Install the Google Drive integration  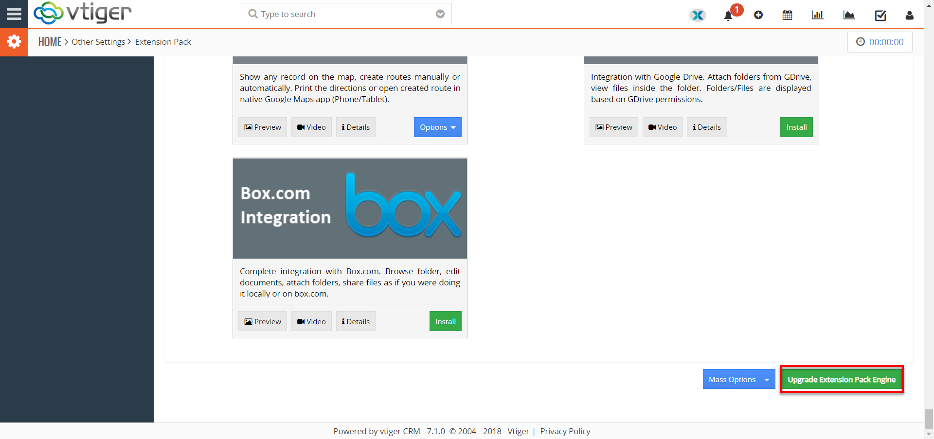796,127
